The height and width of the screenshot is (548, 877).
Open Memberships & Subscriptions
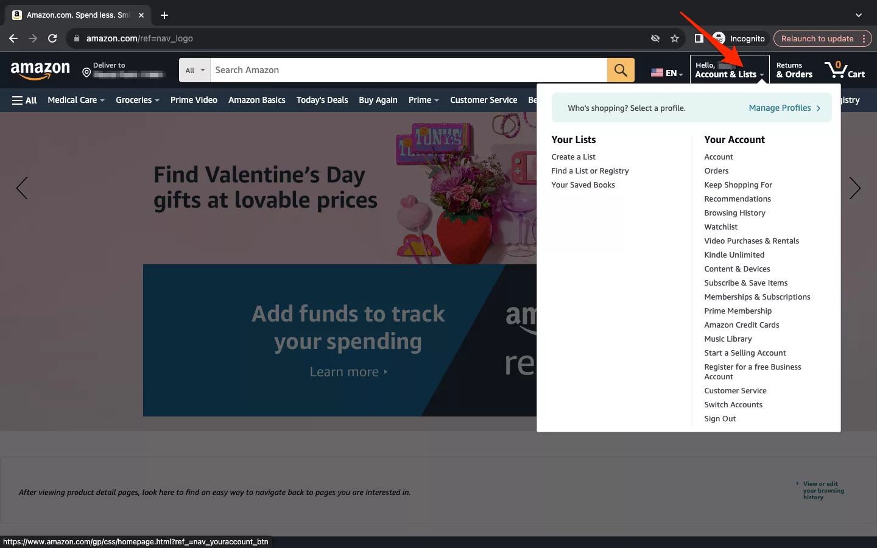coord(757,297)
